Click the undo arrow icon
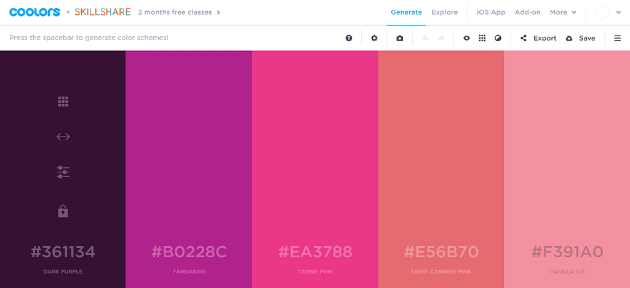Viewport: 630px width, 288px height. (x=426, y=38)
